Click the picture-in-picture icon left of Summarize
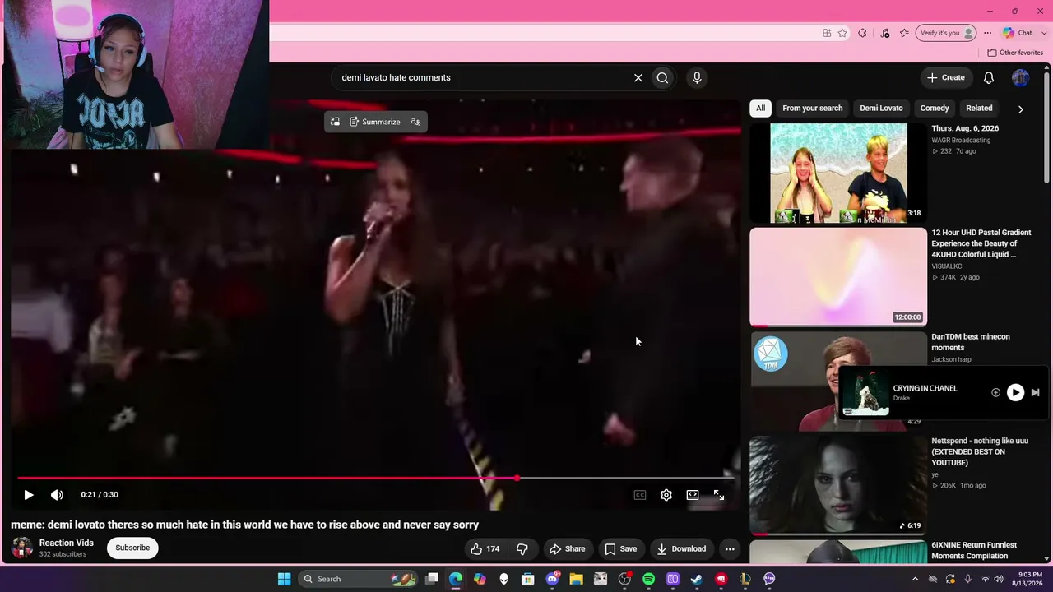The height and width of the screenshot is (592, 1053). point(335,122)
